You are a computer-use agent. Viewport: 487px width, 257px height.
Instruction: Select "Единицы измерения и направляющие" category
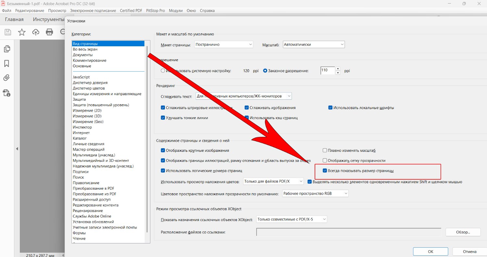coord(108,94)
